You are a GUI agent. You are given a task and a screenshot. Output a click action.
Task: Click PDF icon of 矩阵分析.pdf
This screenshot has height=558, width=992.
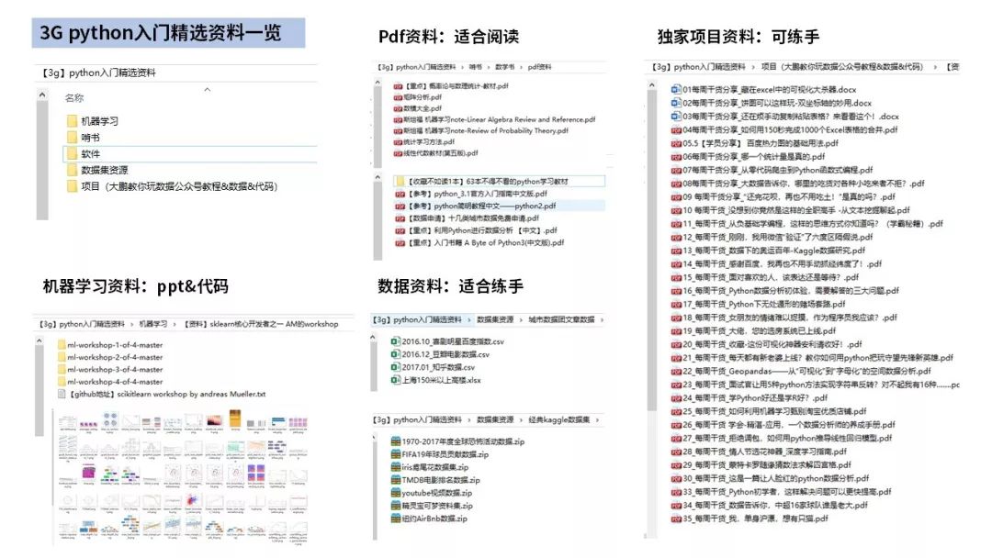pyautogui.click(x=398, y=97)
